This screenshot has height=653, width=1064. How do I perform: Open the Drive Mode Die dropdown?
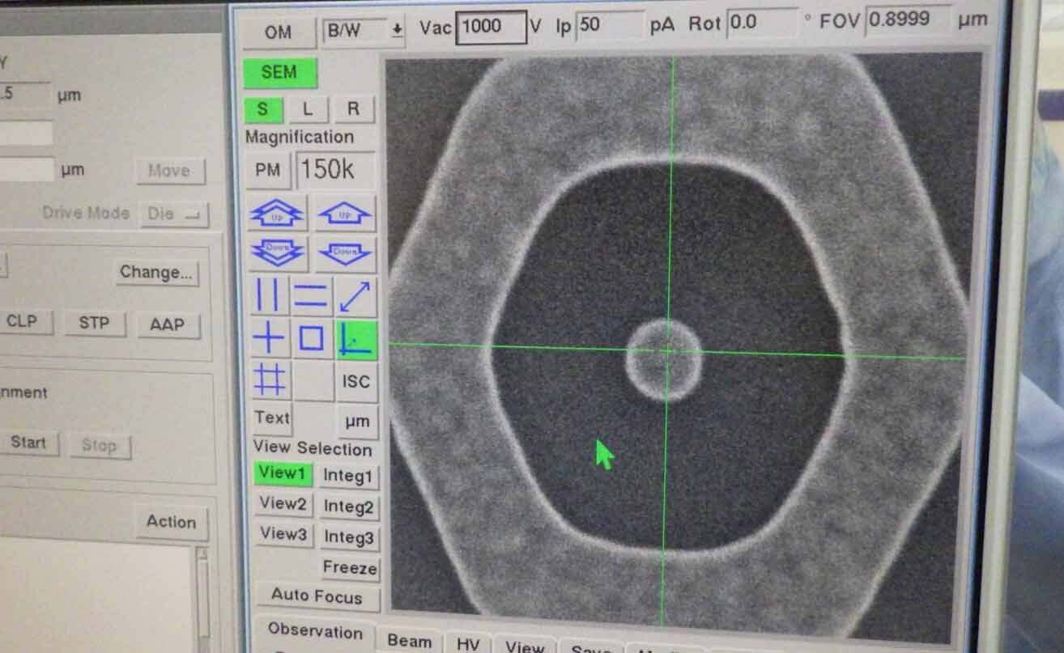(x=173, y=214)
